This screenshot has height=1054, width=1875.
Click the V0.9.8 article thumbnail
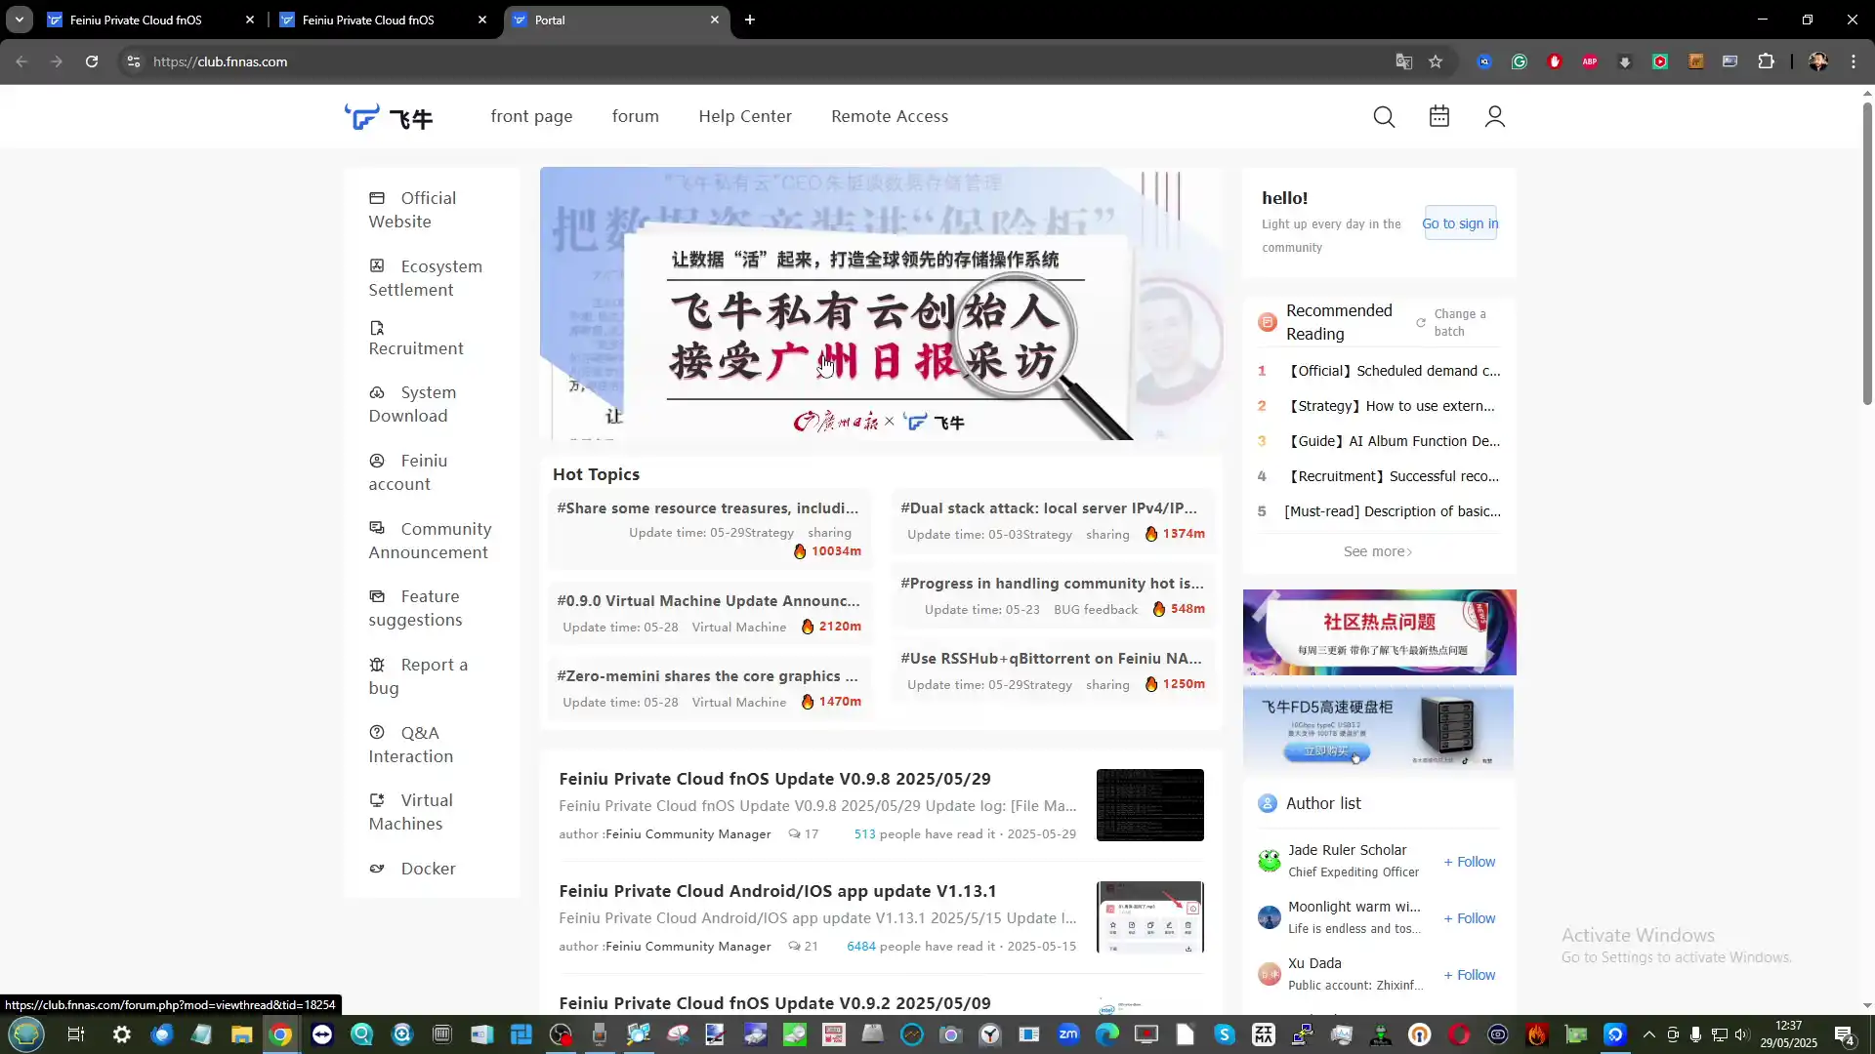pos(1149,805)
